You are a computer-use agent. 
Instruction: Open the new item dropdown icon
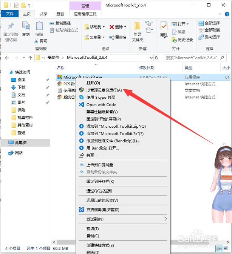coord(149,23)
